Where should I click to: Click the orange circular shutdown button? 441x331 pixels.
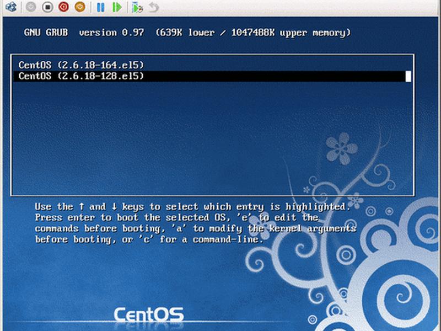tap(80, 7)
